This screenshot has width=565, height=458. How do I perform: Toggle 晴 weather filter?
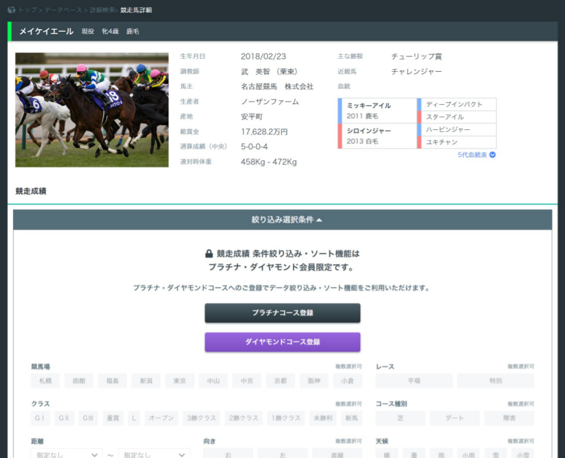click(387, 453)
